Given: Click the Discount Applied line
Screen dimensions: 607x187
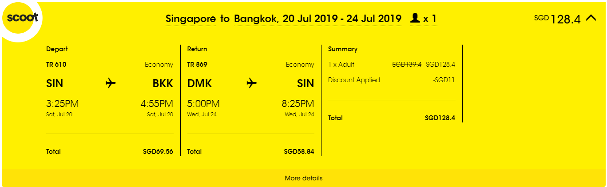Looking at the screenshot, I should (392, 80).
